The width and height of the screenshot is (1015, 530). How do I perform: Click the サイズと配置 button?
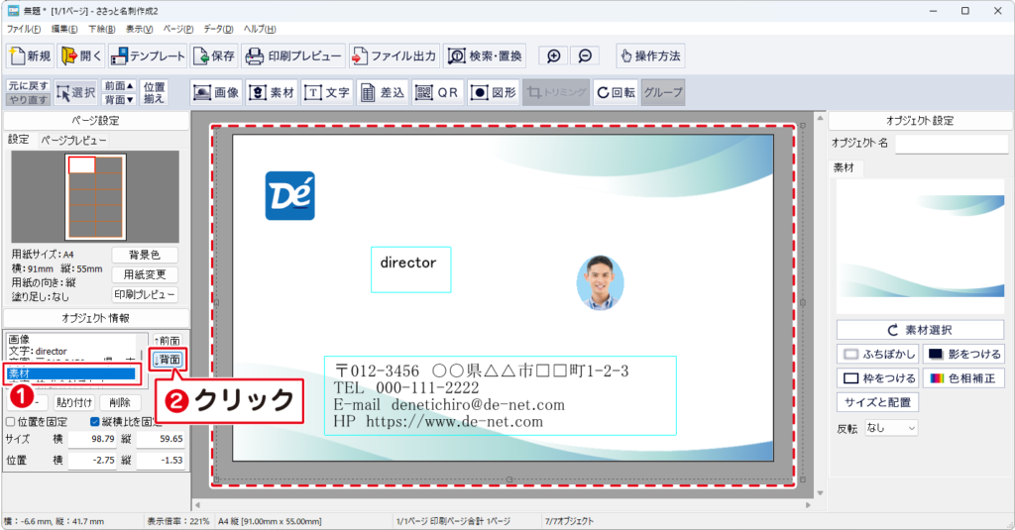click(x=877, y=402)
